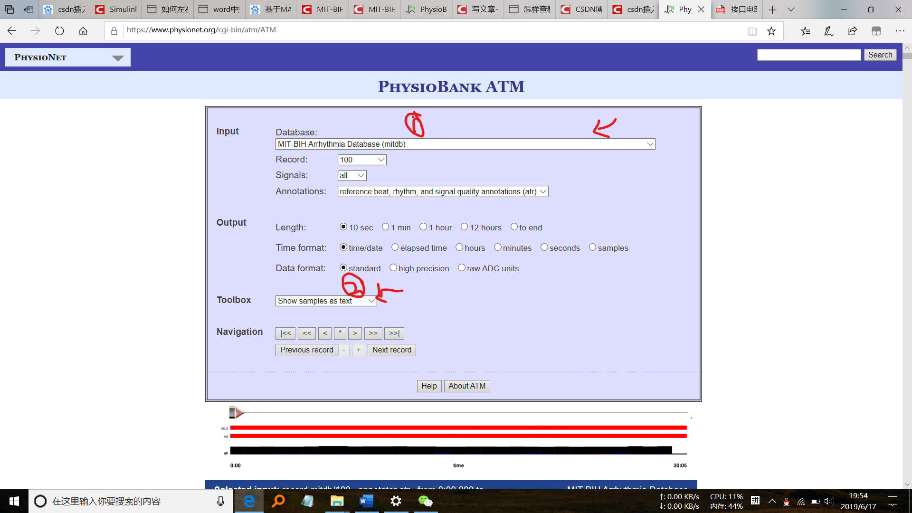Open the favorites hub icon

tap(805, 31)
